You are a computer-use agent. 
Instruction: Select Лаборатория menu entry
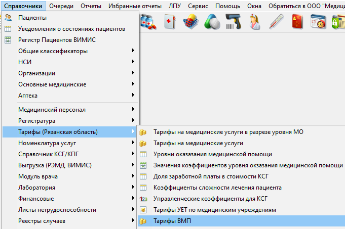click(70, 188)
